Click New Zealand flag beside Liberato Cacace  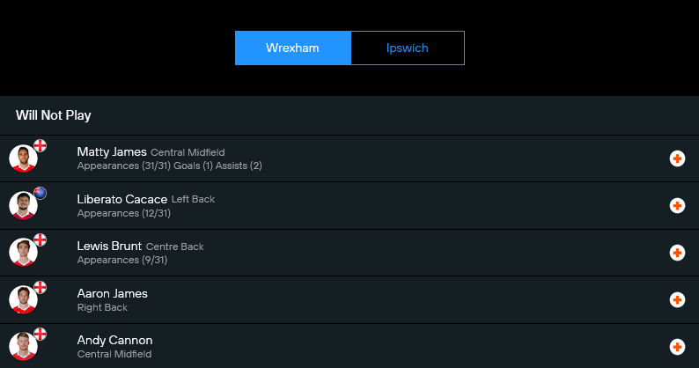pyautogui.click(x=40, y=193)
